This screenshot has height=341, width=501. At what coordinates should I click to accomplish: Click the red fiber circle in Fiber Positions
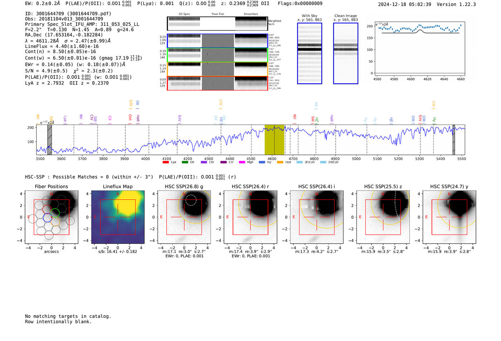point(47,209)
